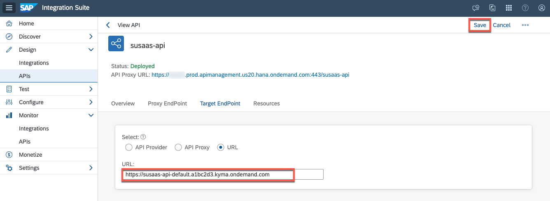Click the Configure sliders icon
The image size is (550, 201).
click(x=9, y=102)
